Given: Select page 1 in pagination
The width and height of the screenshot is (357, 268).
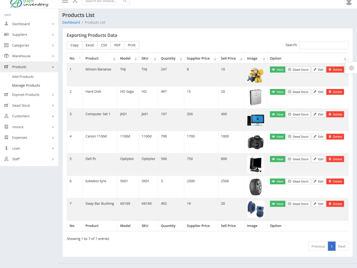Looking at the screenshot, I should point(332,246).
